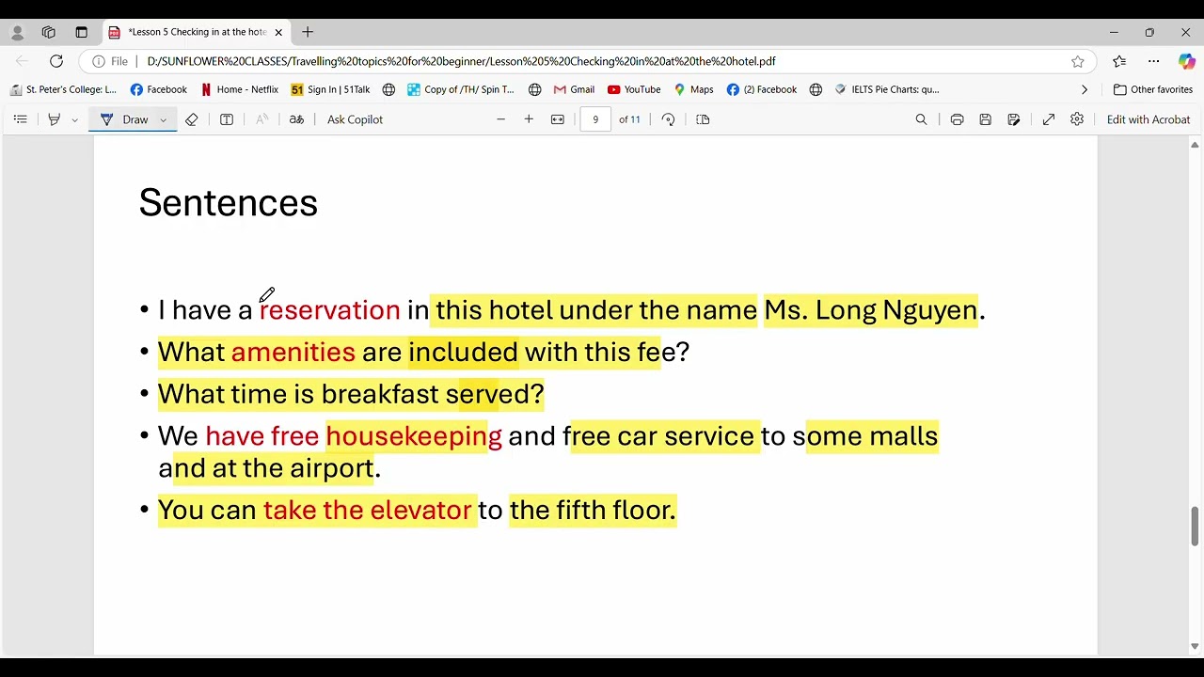
Task: Open a new tab with plus
Action: pyautogui.click(x=308, y=32)
